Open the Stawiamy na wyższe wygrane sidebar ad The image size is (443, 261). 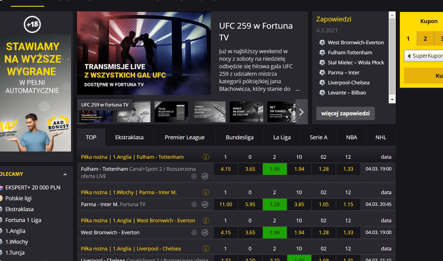[35, 93]
